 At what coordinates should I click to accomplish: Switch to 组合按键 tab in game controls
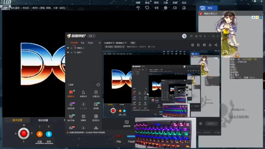pyautogui.click(x=43, y=120)
